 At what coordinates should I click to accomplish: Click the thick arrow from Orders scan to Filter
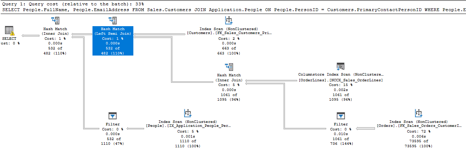pyautogui.click(x=365, y=129)
